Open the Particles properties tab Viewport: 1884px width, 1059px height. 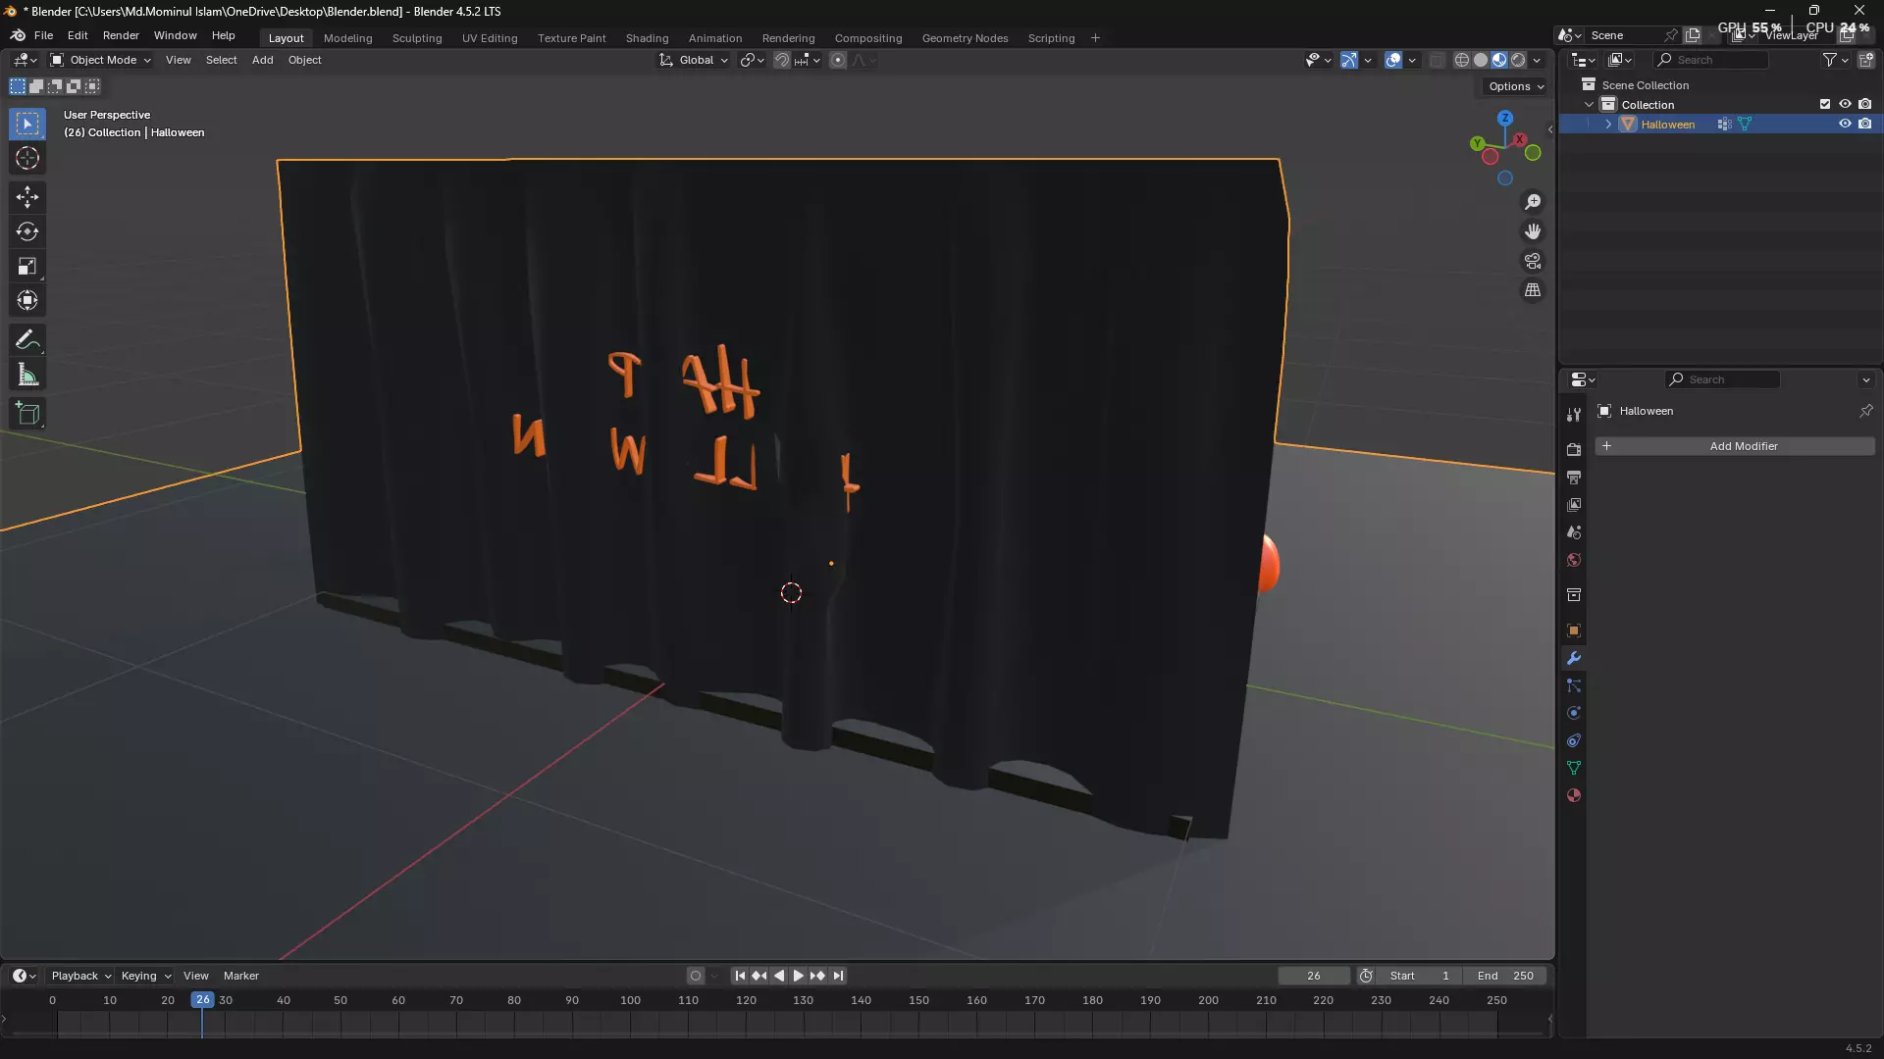(x=1574, y=685)
